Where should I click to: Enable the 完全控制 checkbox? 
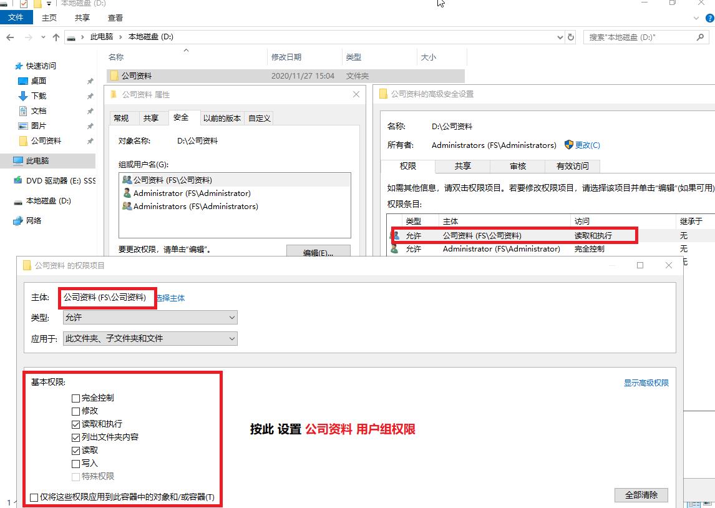pyautogui.click(x=75, y=398)
